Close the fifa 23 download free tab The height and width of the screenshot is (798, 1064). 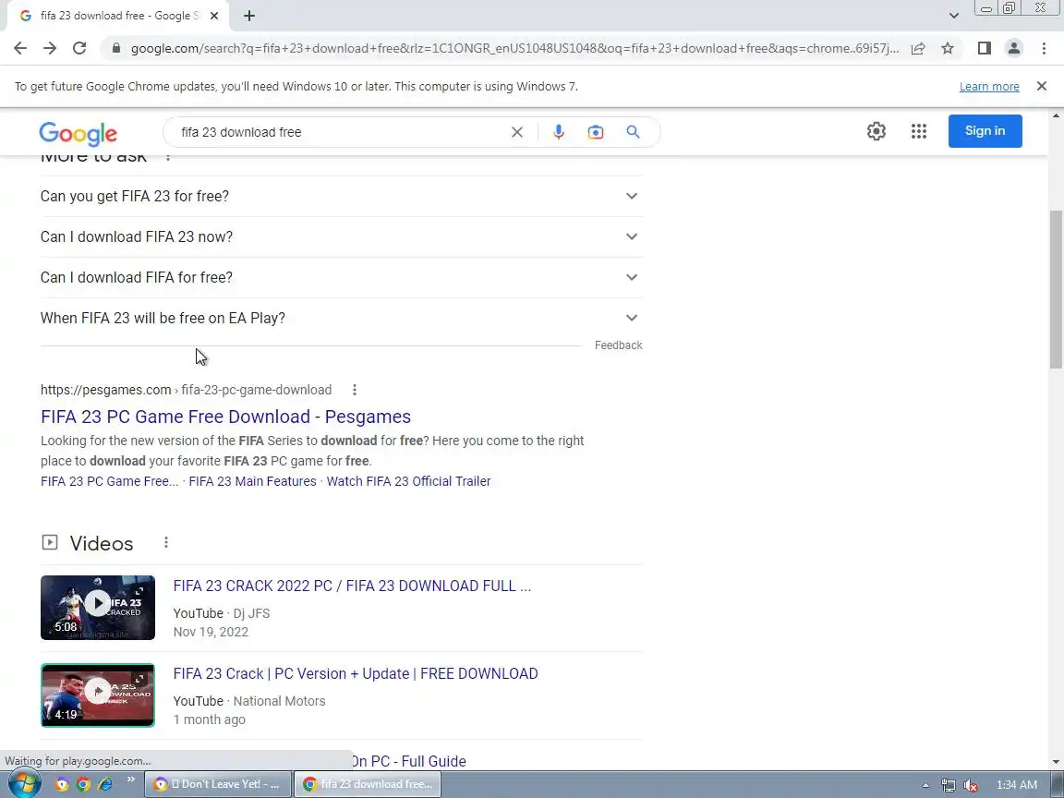click(x=213, y=16)
